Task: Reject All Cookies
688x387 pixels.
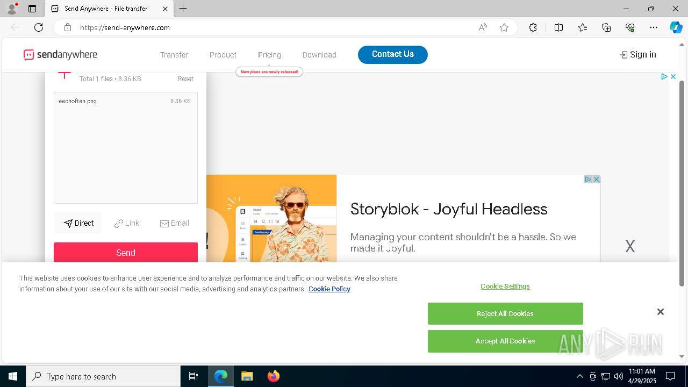Action: 505,314
